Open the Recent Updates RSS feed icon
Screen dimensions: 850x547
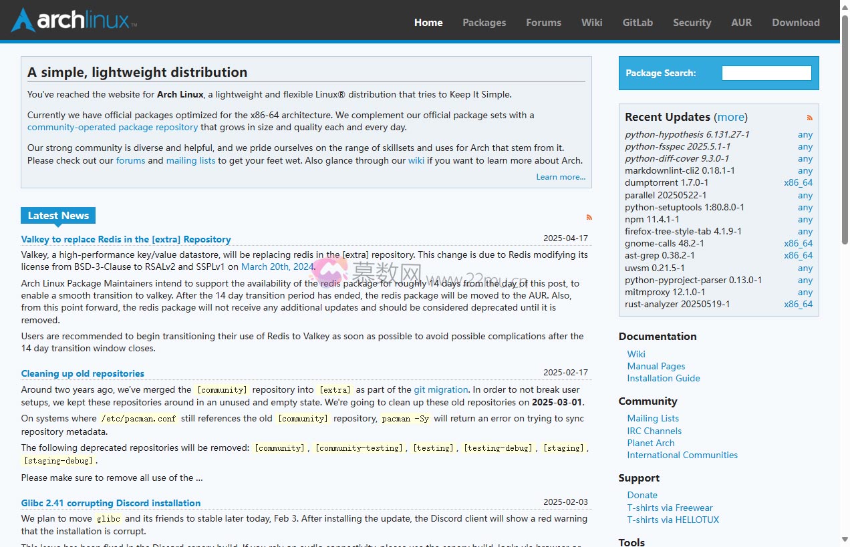809,117
